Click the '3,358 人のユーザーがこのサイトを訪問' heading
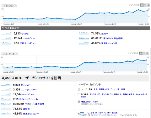The width and height of the screenshot is (151, 118). tap(31, 78)
